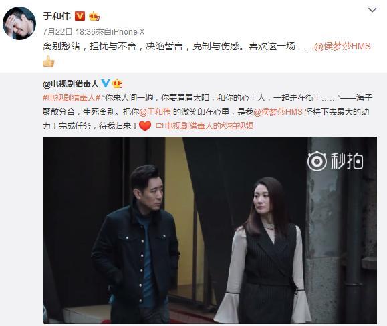Screen dimensions: 387x326
Task: Expand the post options chevron
Action: pyautogui.click(x=372, y=10)
